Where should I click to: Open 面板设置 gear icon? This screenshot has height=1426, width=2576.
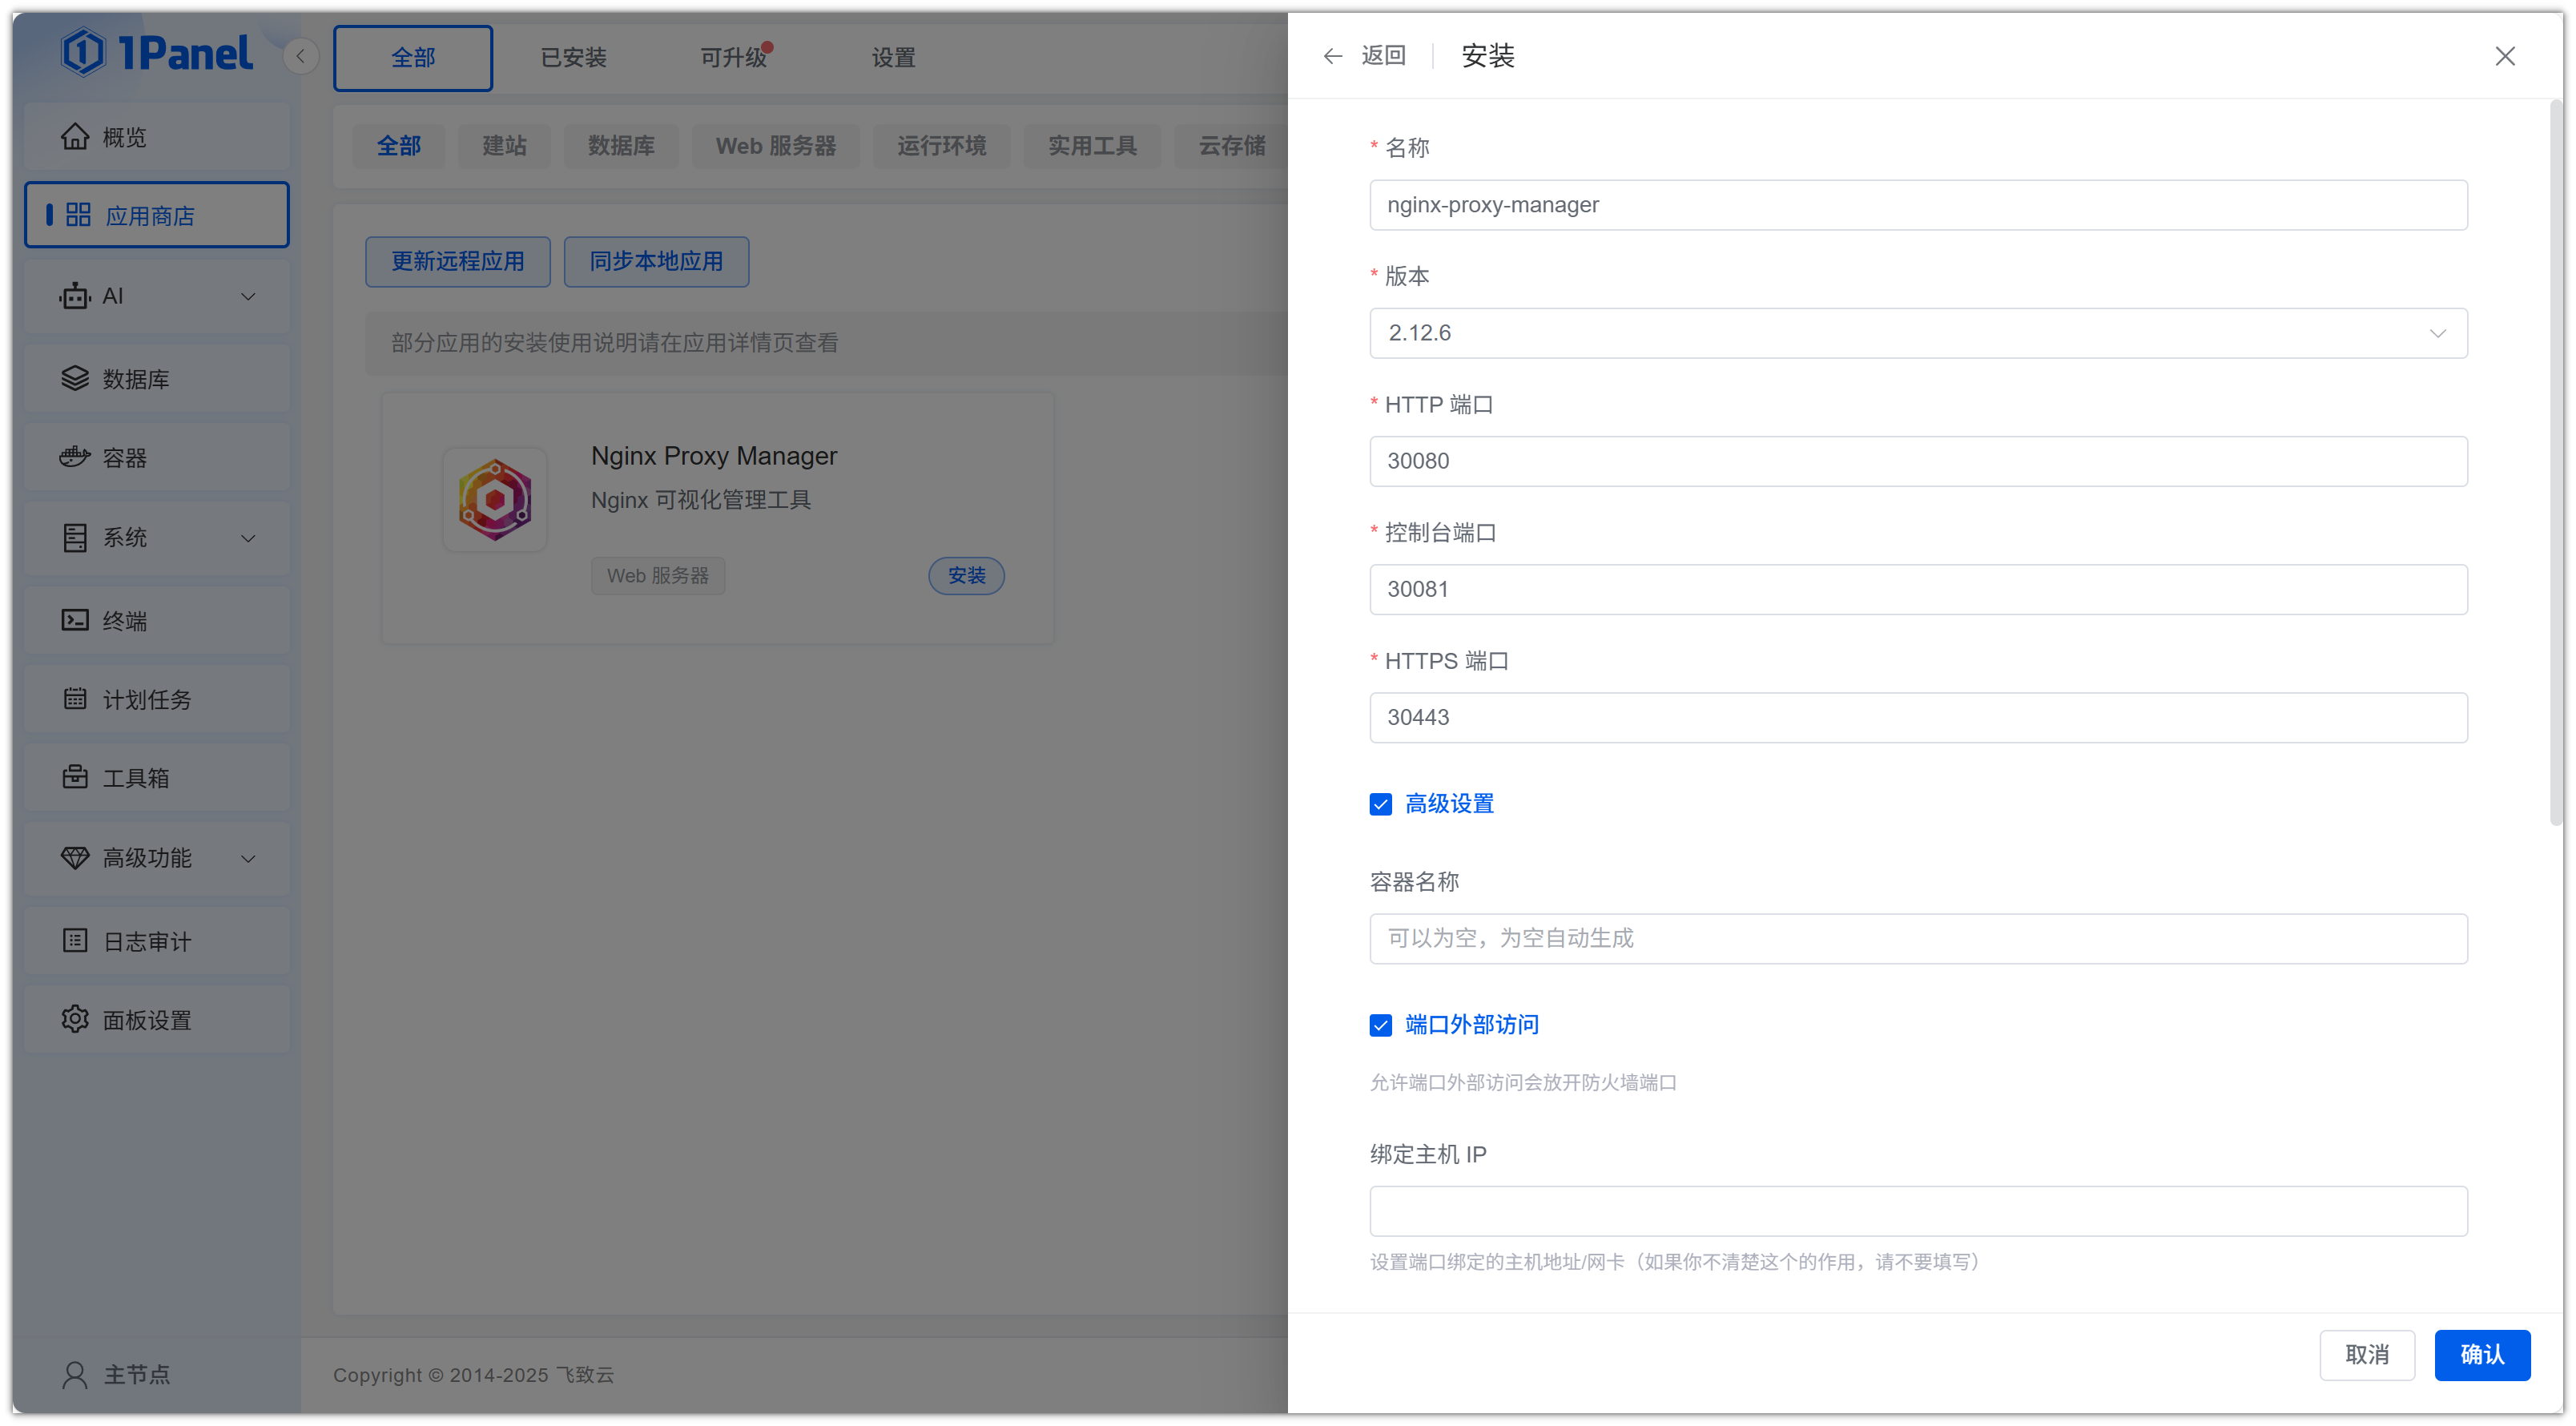tap(75, 1019)
